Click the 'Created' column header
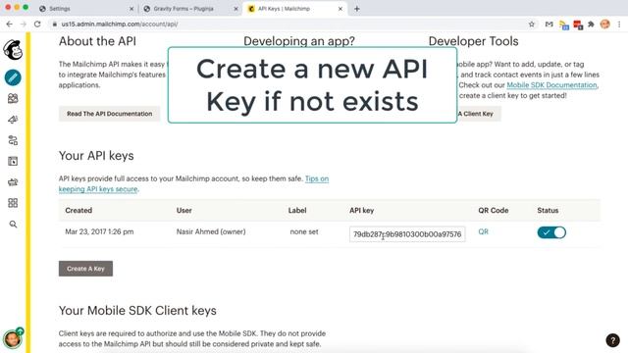The image size is (628, 353). click(x=78, y=210)
